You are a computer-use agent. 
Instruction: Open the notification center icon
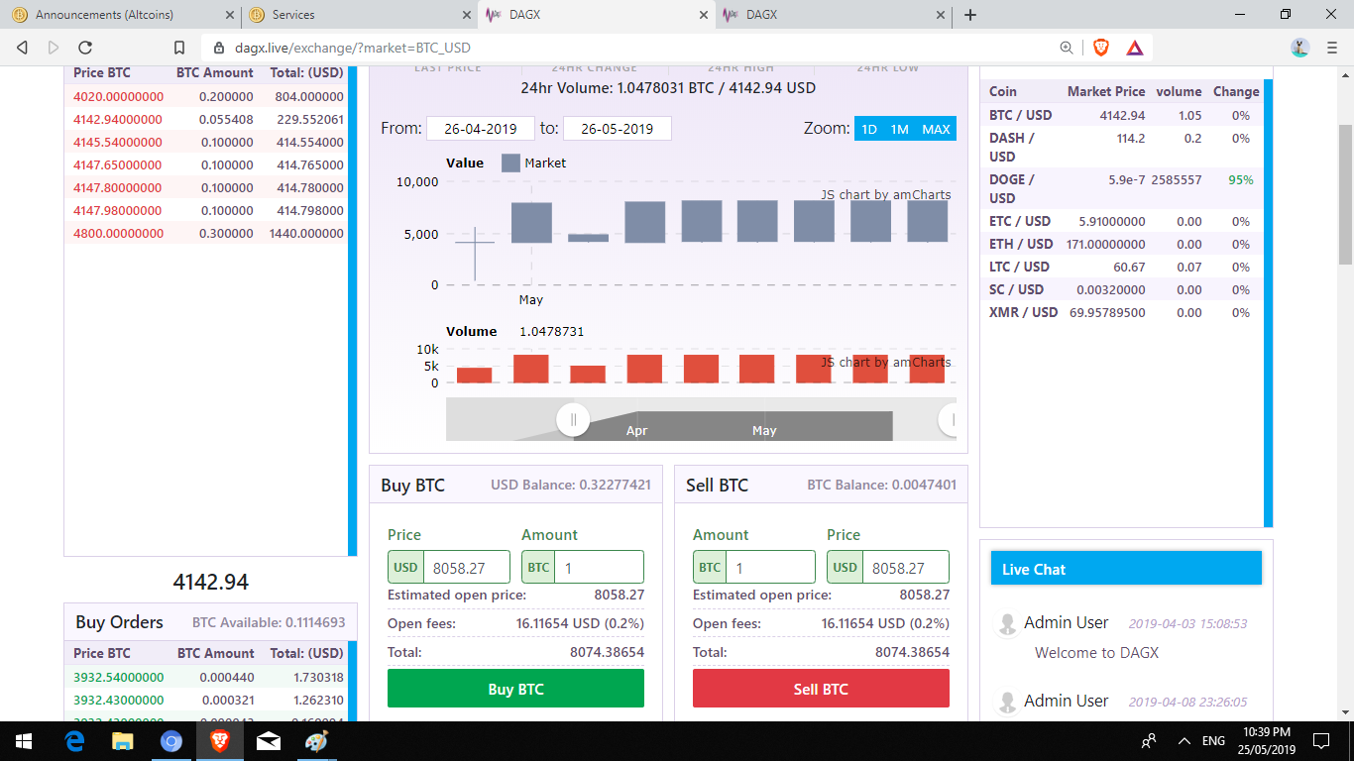(x=1320, y=741)
